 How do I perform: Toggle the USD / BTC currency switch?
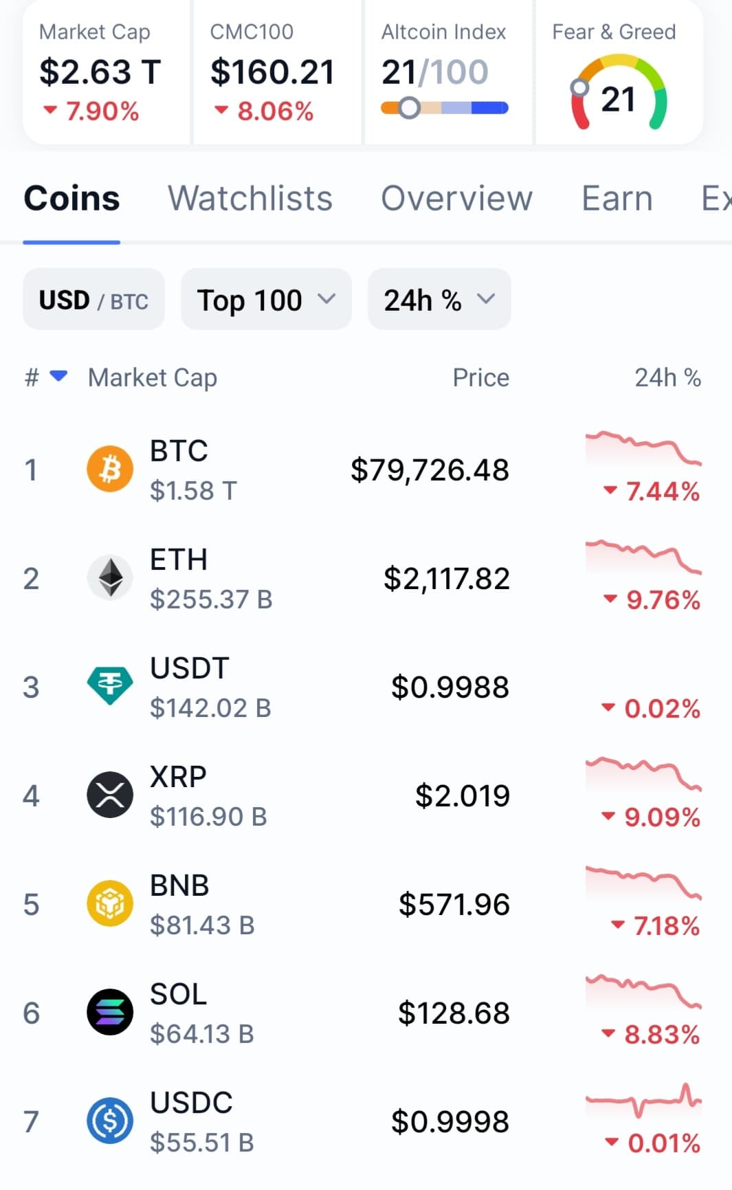[93, 300]
